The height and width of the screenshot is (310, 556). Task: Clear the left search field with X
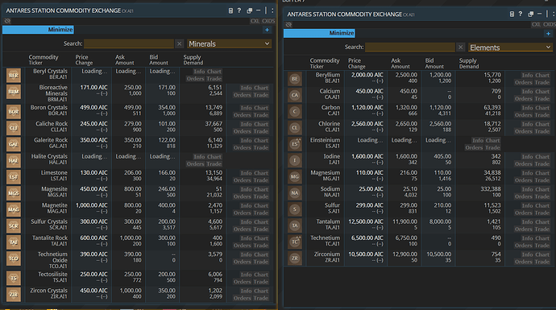(179, 43)
